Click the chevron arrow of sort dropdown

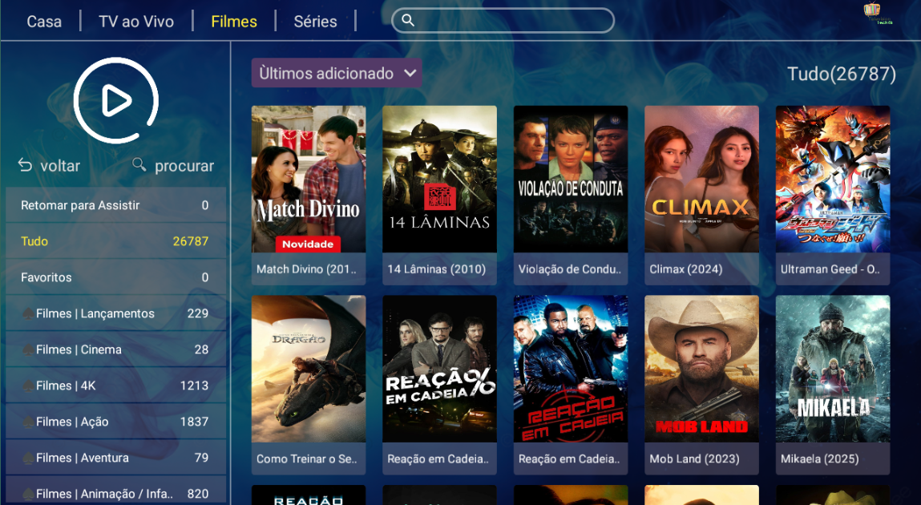click(x=410, y=74)
